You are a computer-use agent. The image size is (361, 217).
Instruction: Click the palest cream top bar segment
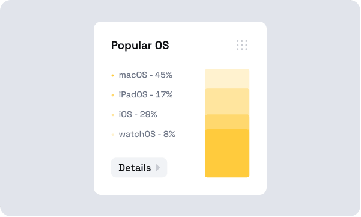click(227, 79)
